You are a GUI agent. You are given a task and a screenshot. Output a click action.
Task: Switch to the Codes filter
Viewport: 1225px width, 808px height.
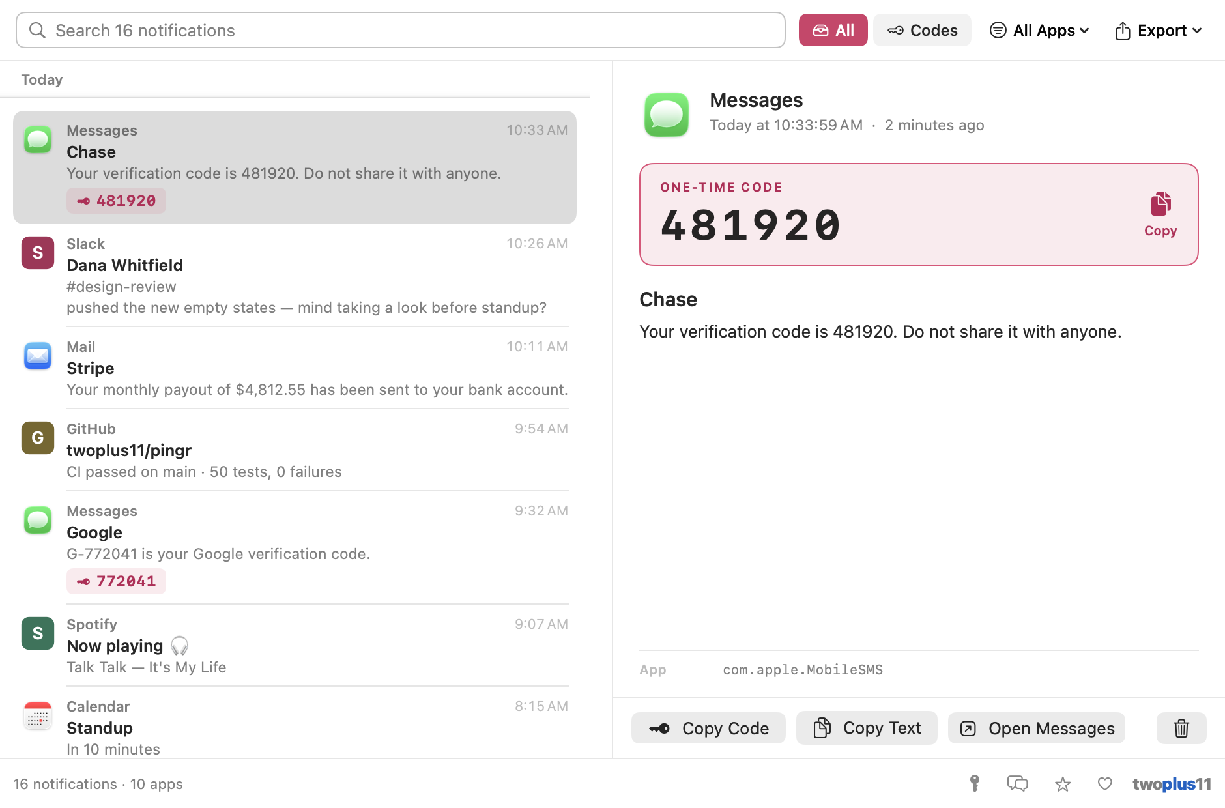(922, 31)
